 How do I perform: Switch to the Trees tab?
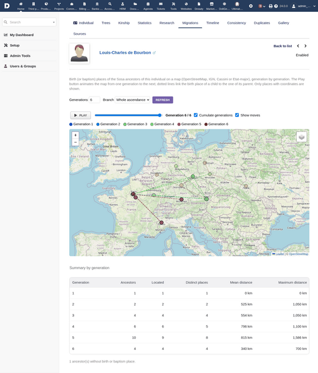(106, 23)
